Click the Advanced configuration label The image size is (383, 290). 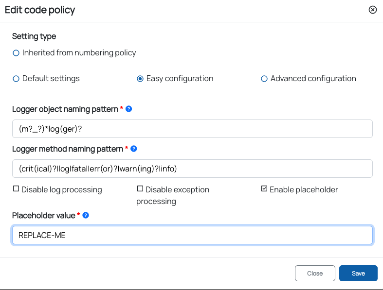click(313, 79)
